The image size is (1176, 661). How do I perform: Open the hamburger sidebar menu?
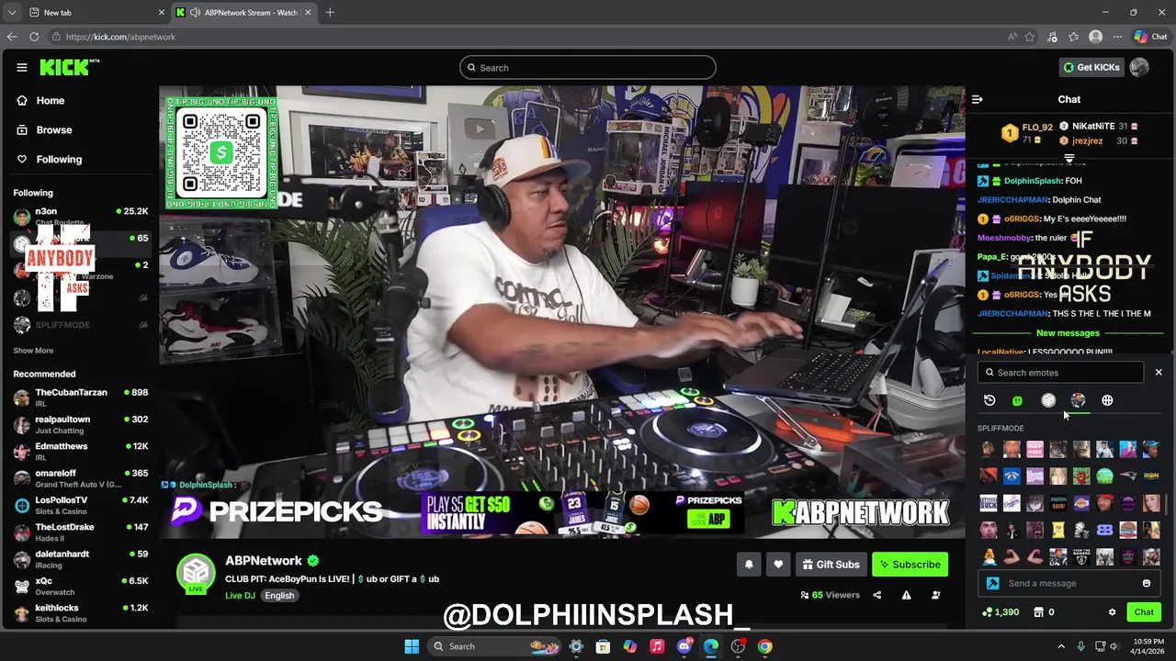pyautogui.click(x=22, y=67)
